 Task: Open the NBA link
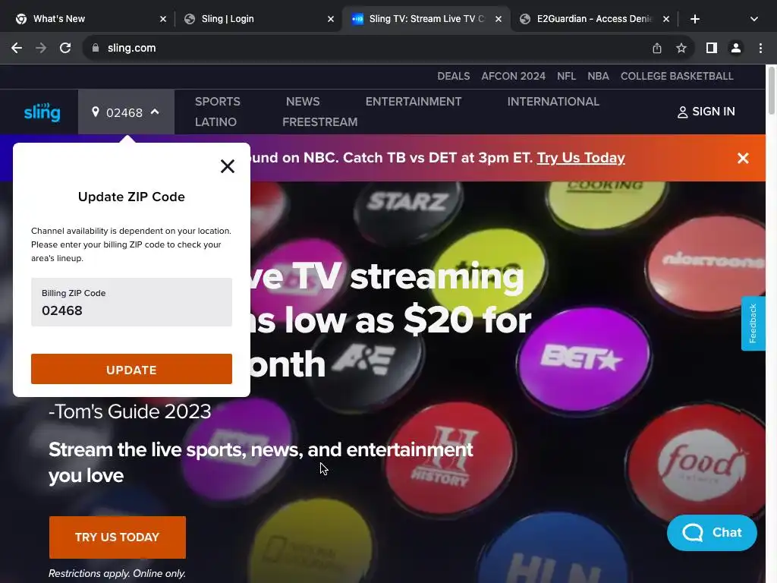pos(598,77)
